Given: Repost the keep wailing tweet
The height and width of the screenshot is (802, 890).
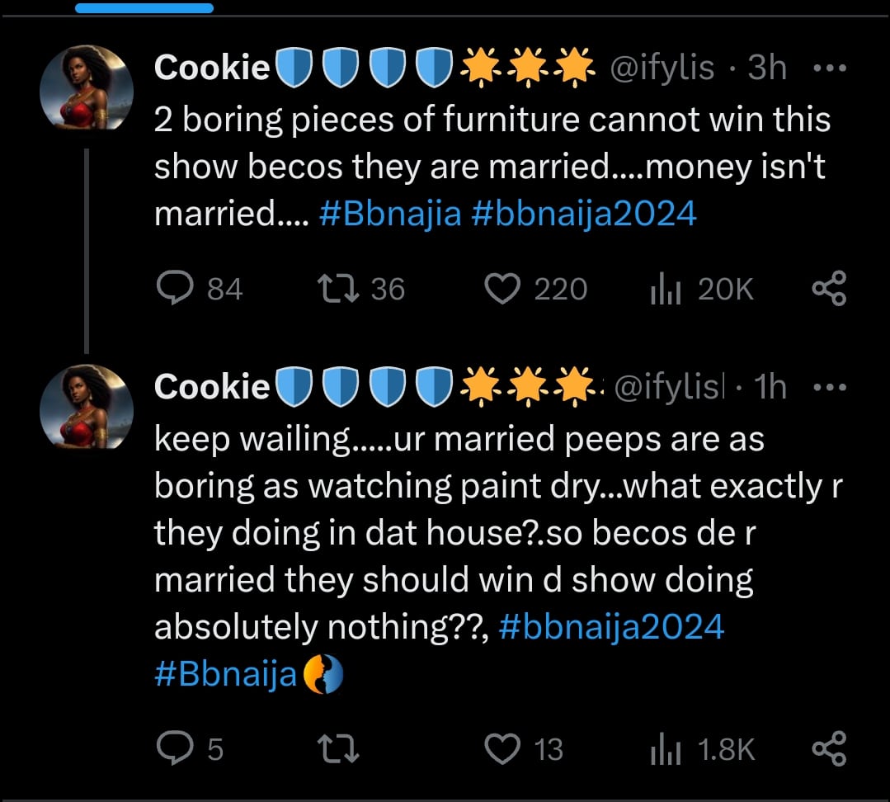Looking at the screenshot, I should [x=338, y=748].
